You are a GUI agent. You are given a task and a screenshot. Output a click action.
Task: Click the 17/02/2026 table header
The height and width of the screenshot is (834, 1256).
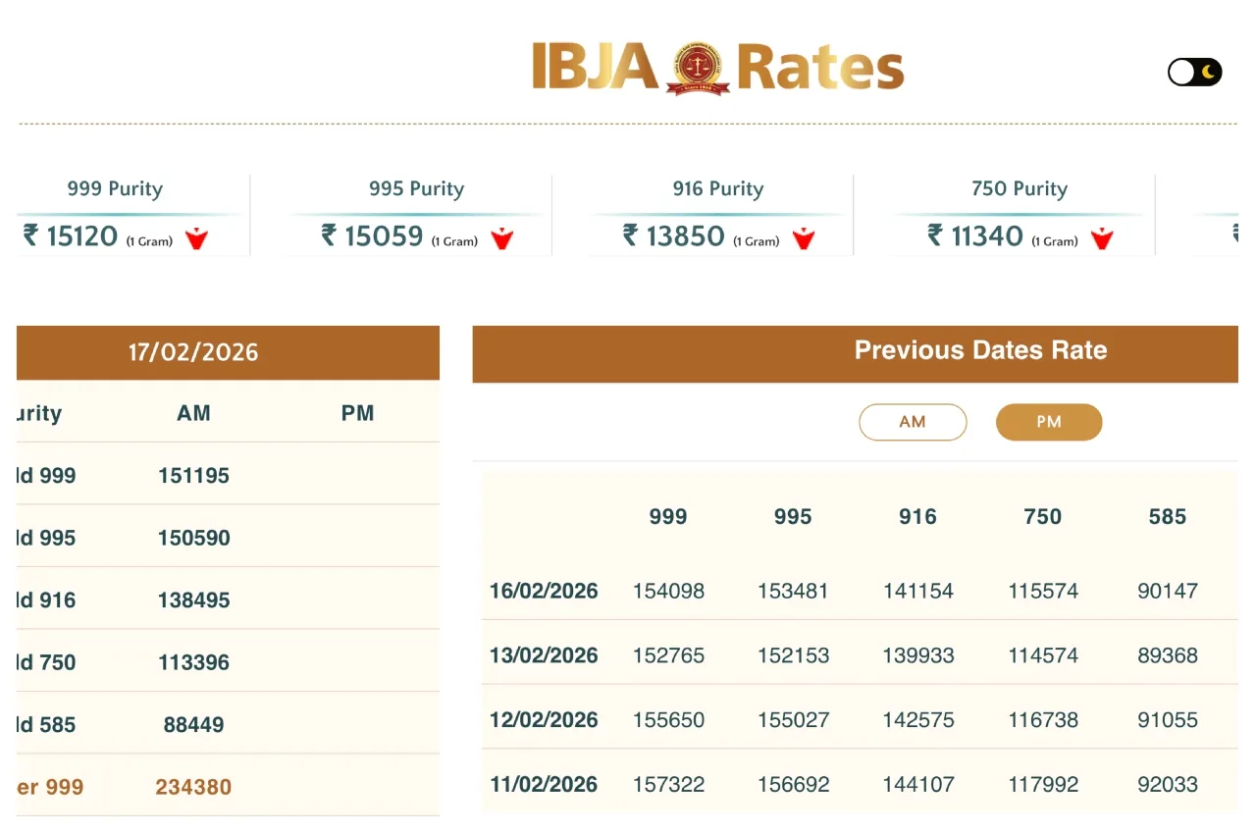pos(193,352)
